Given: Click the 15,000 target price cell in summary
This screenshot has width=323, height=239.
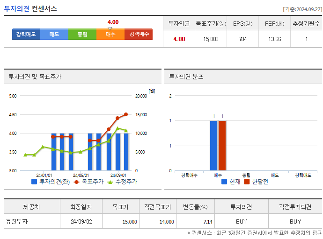Looking at the screenshot, I should [211, 39].
